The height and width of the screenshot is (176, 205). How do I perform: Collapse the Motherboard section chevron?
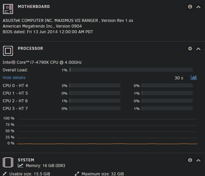198,7
